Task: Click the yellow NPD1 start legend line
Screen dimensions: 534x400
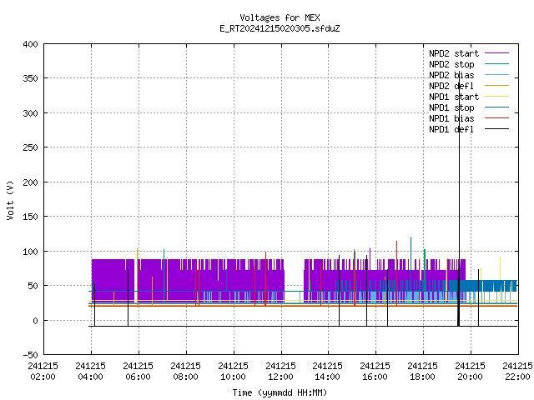Action: coord(496,97)
